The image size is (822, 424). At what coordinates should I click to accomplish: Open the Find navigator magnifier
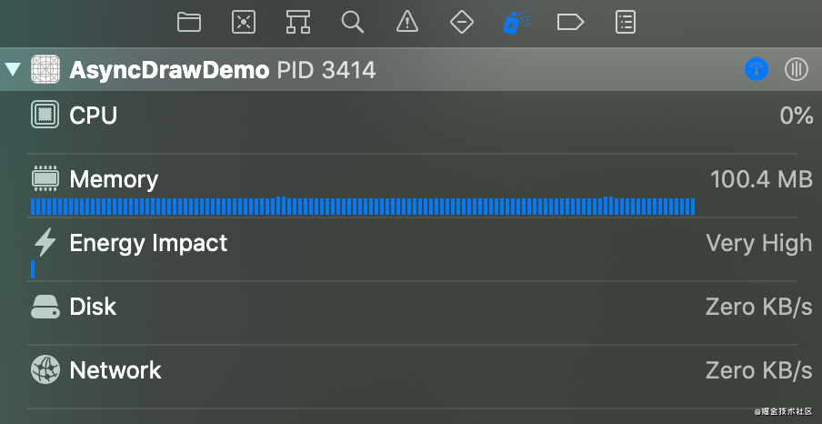coord(353,22)
